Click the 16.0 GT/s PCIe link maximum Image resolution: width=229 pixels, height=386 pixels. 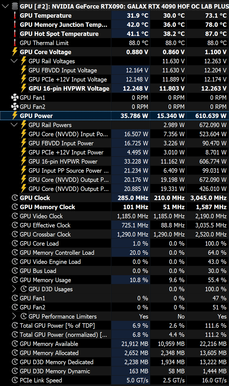point(214,380)
